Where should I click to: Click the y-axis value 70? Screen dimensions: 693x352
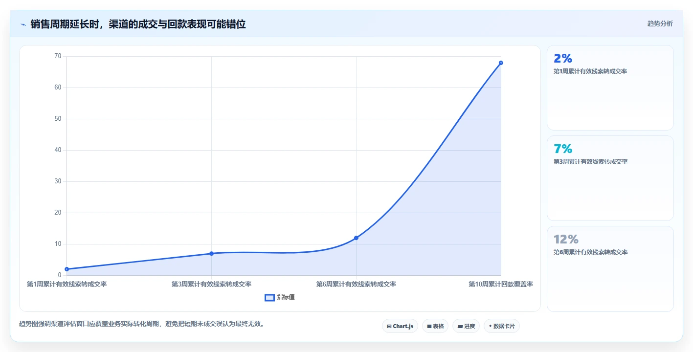click(x=58, y=56)
